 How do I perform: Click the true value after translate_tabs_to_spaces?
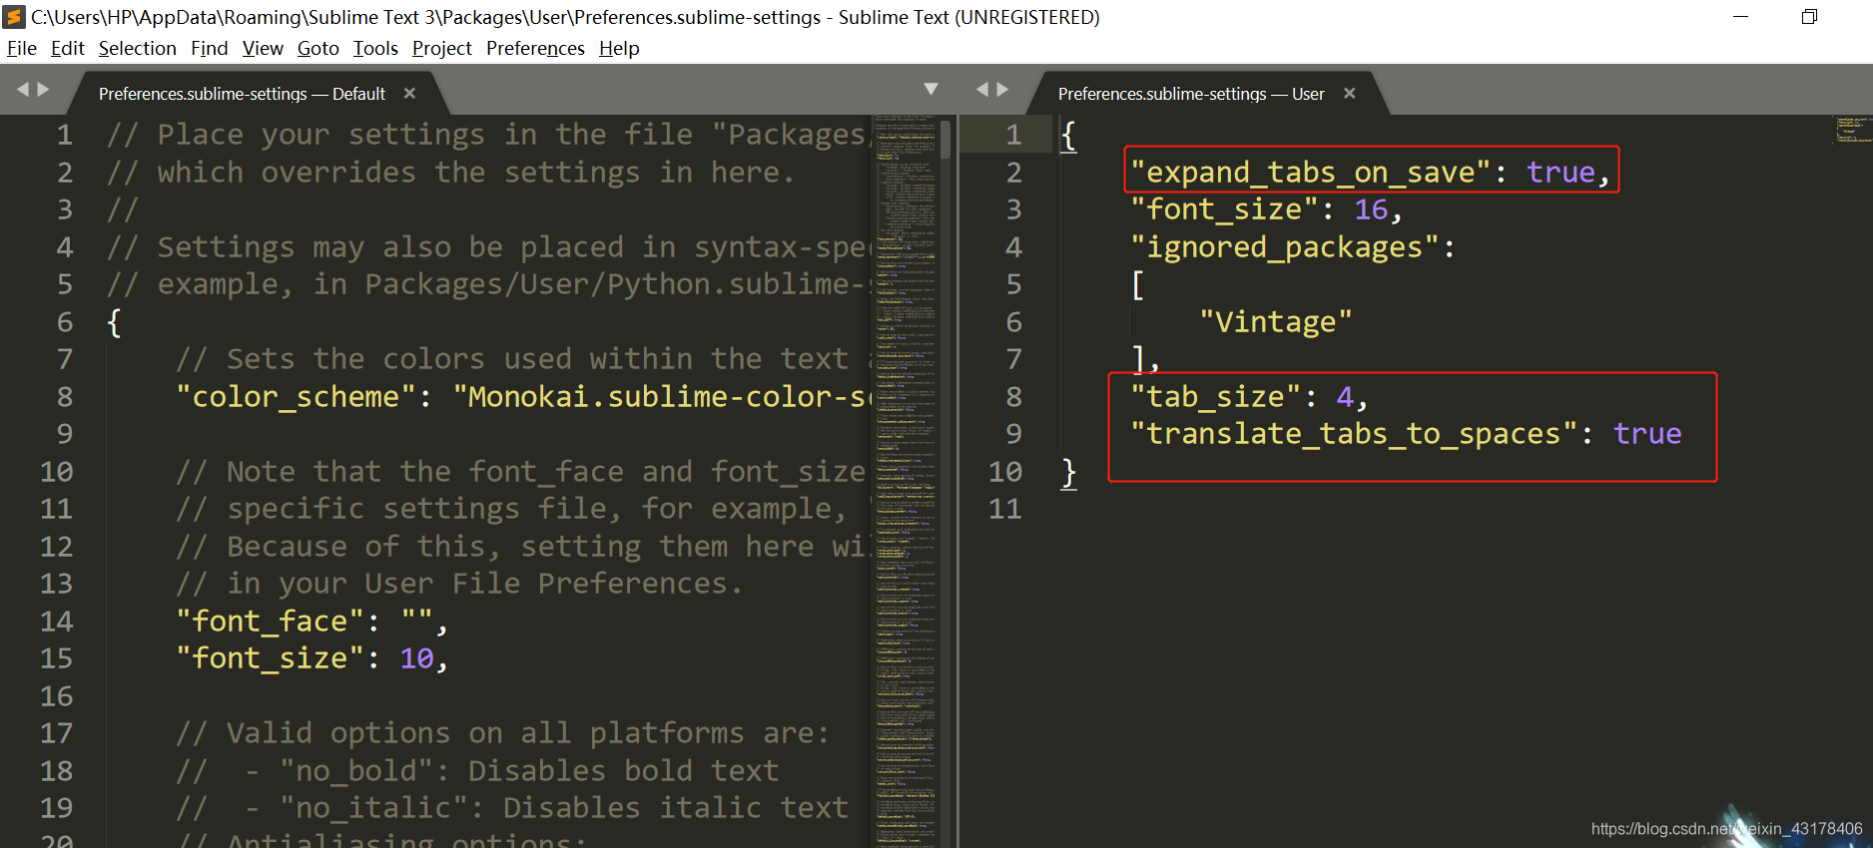pyautogui.click(x=1647, y=434)
